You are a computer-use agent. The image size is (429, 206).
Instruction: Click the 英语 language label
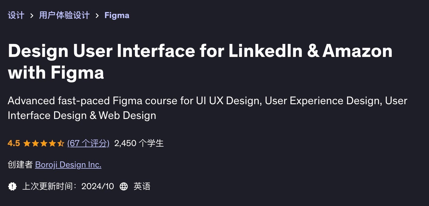click(142, 186)
